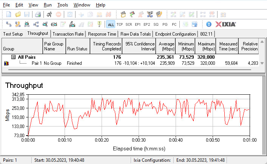Group pairs by TCP protocol
The image size is (267, 164).
point(120,24)
